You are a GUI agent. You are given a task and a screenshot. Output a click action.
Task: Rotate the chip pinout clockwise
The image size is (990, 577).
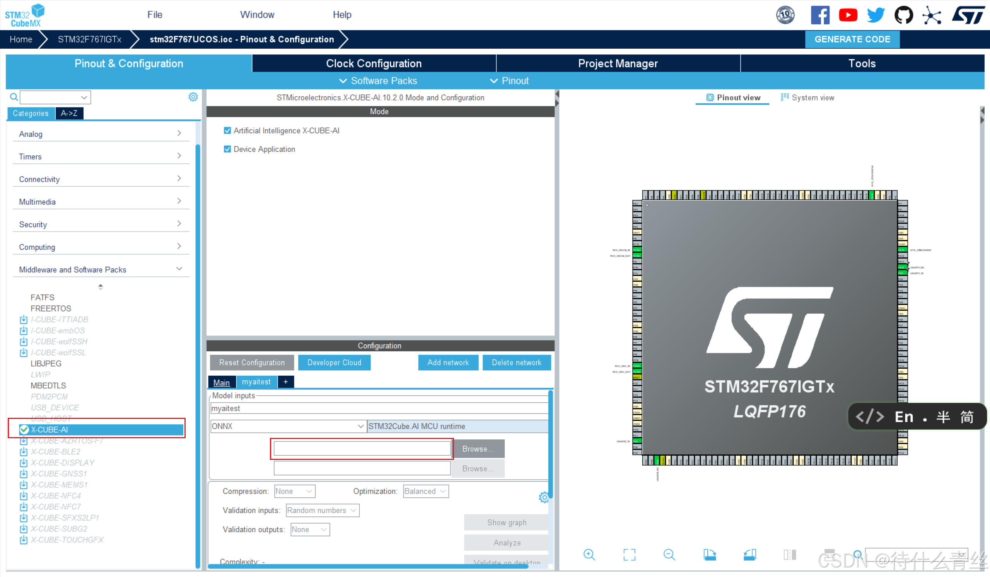coord(709,555)
